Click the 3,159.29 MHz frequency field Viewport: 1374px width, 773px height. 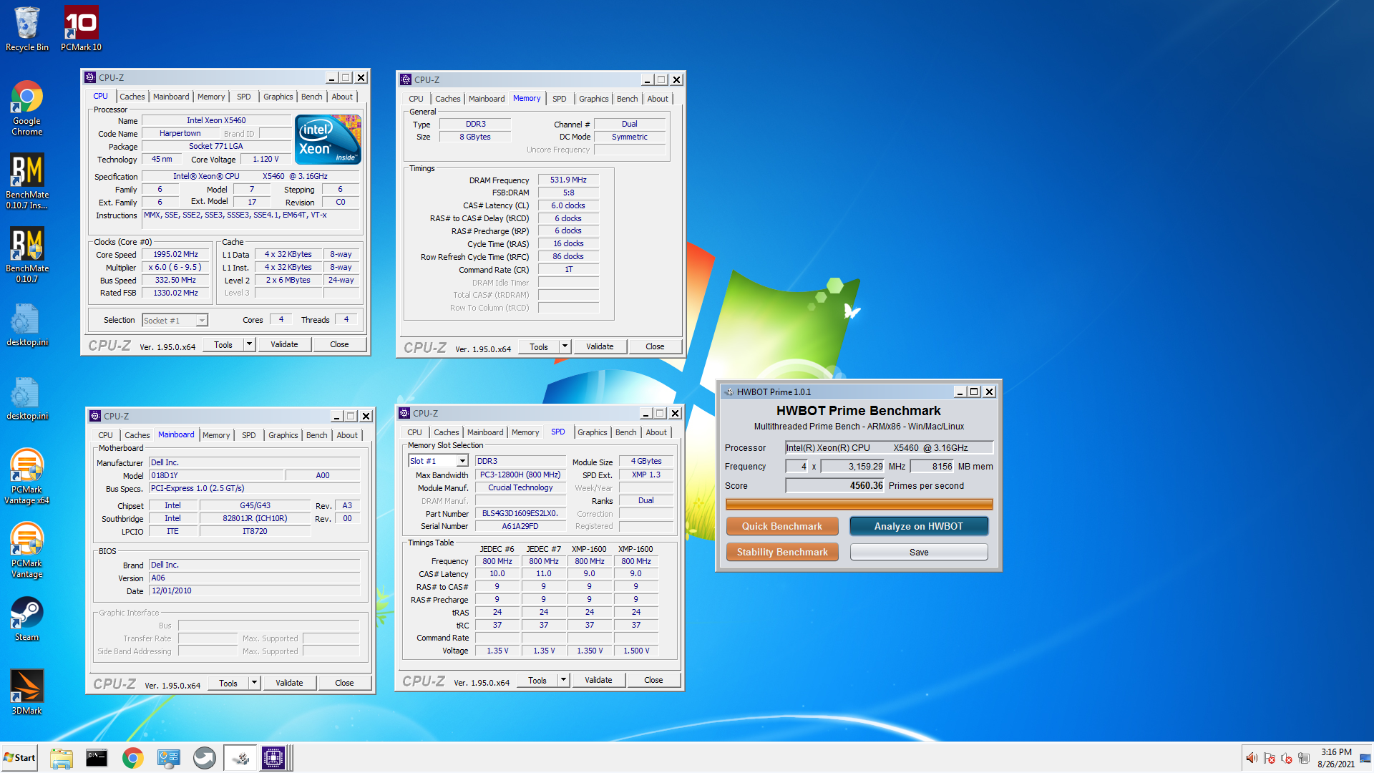pyautogui.click(x=852, y=466)
